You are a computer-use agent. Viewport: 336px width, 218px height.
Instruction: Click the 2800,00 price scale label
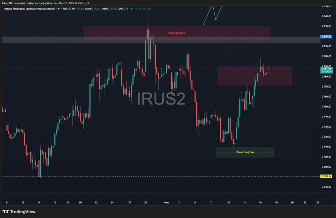point(326,56)
